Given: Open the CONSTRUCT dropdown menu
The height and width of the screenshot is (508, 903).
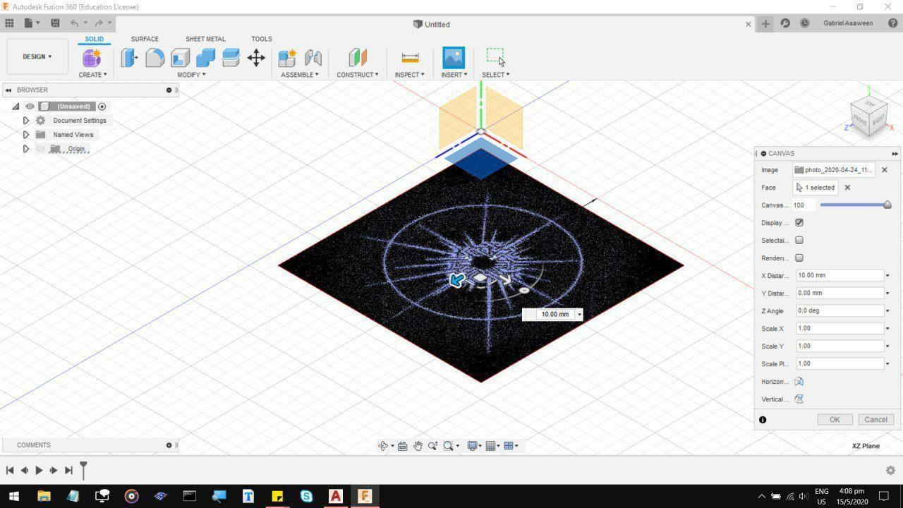Looking at the screenshot, I should 358,75.
